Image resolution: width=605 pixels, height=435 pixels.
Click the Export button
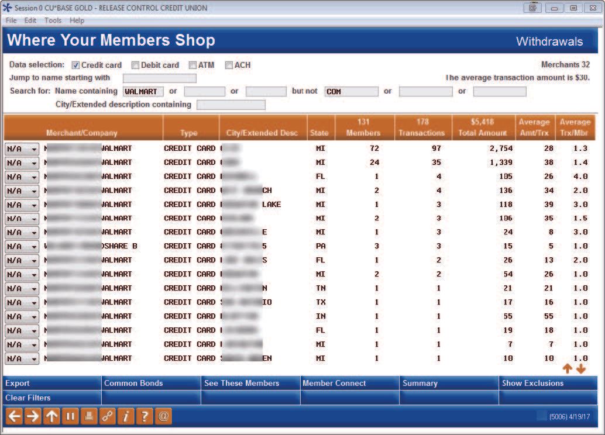[x=52, y=384]
